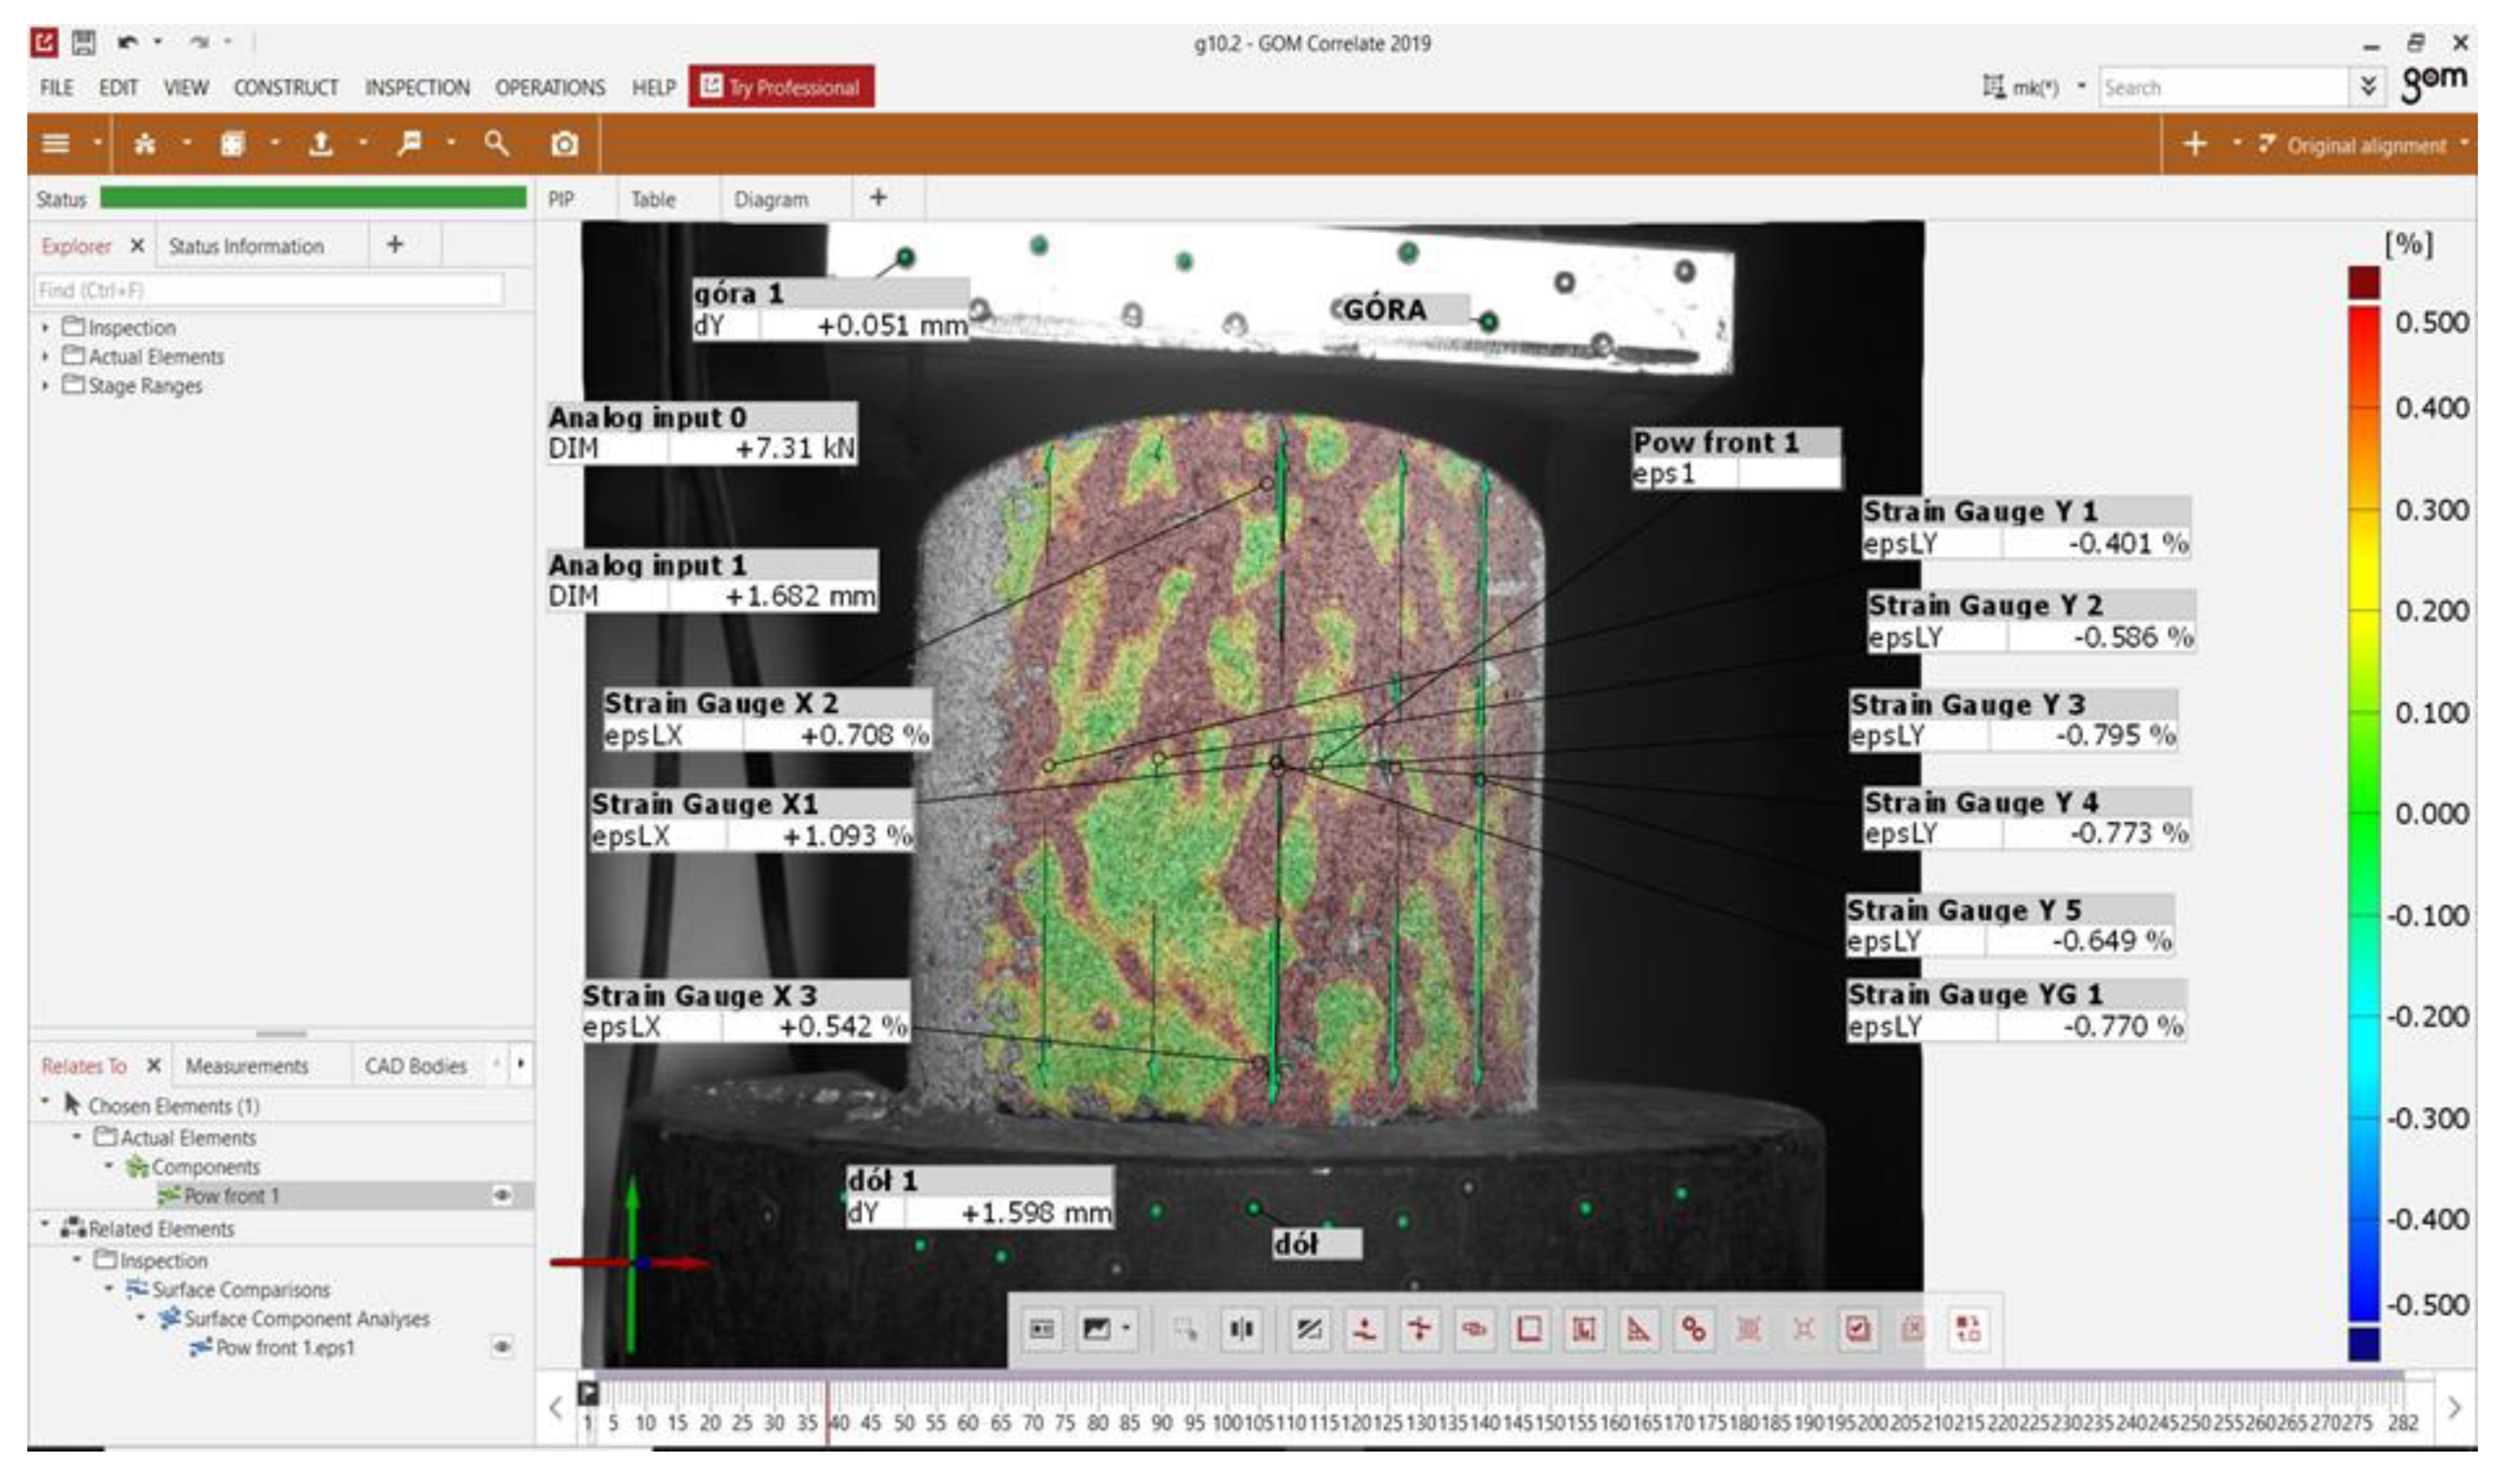Click the angle triangle ruler measurement icon
Screen dimensions: 2511x1484
1639,1329
